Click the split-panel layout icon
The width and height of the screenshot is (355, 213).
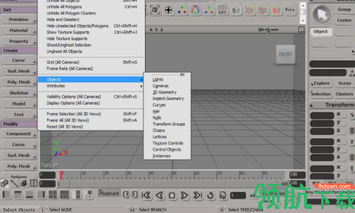click(34, 183)
